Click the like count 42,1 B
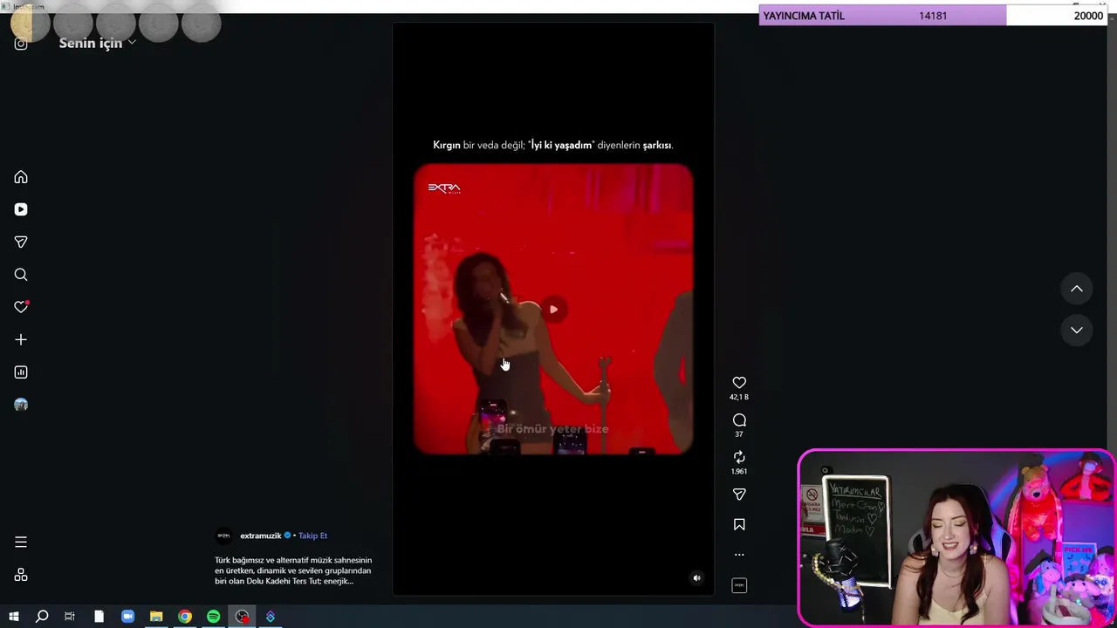This screenshot has height=628, width=1117. pyautogui.click(x=739, y=397)
